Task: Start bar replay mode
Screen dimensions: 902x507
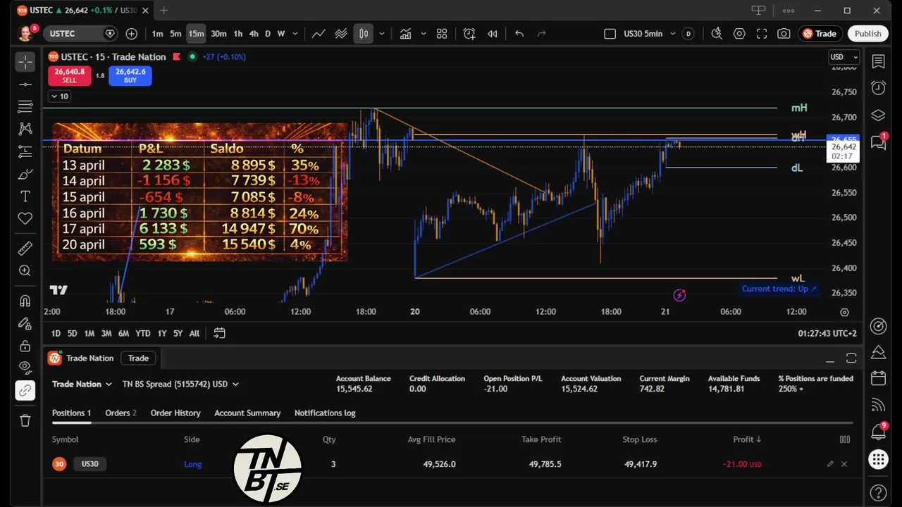Action: coord(493,34)
